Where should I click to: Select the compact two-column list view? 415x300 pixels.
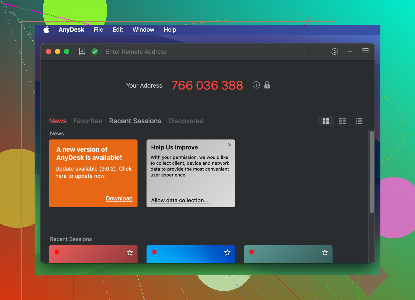(x=342, y=121)
